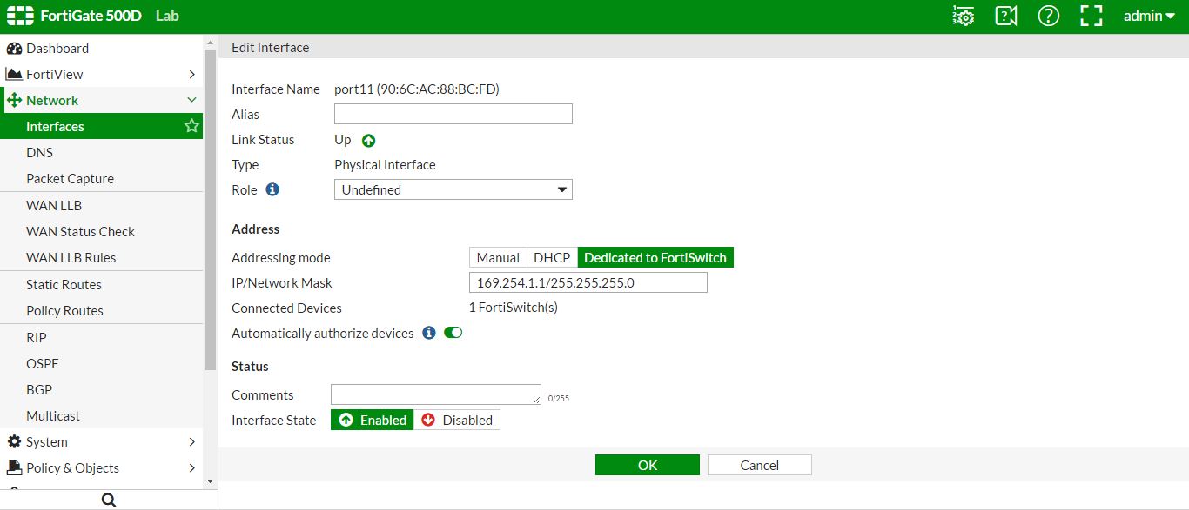Open the admin user dropdown
Screen dimensions: 1189x510
tap(1149, 16)
